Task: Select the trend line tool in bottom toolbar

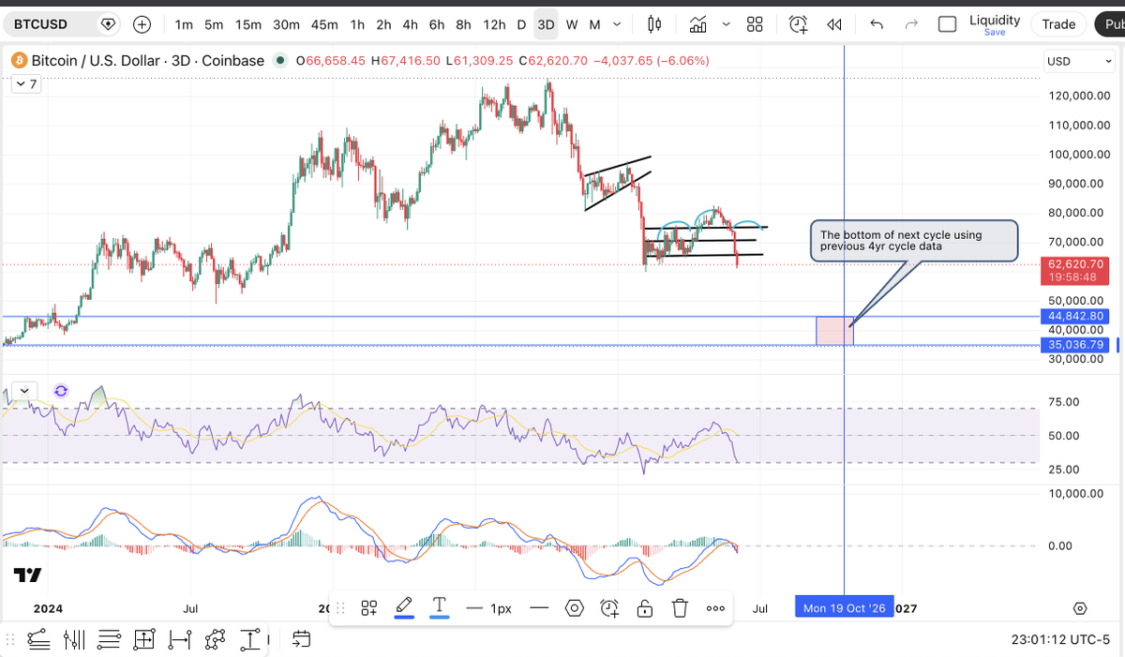Action: 38,640
